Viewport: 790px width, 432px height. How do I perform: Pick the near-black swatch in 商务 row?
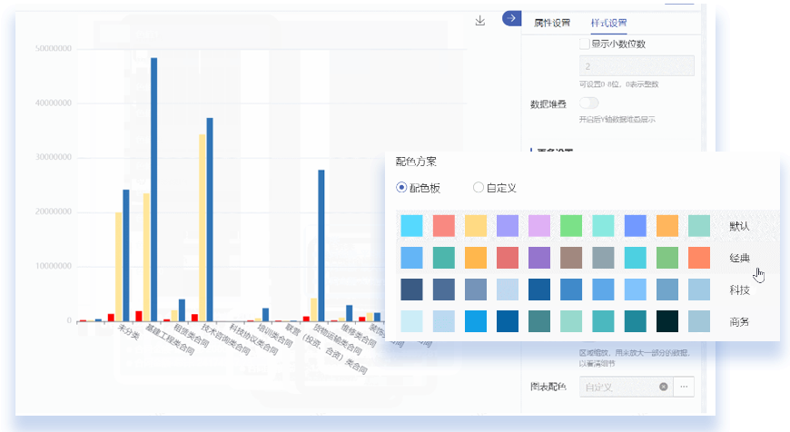[x=667, y=321]
